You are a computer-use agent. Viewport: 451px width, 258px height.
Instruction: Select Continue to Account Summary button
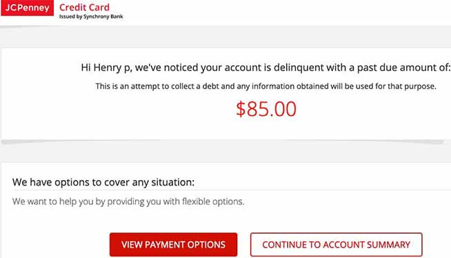(x=337, y=244)
